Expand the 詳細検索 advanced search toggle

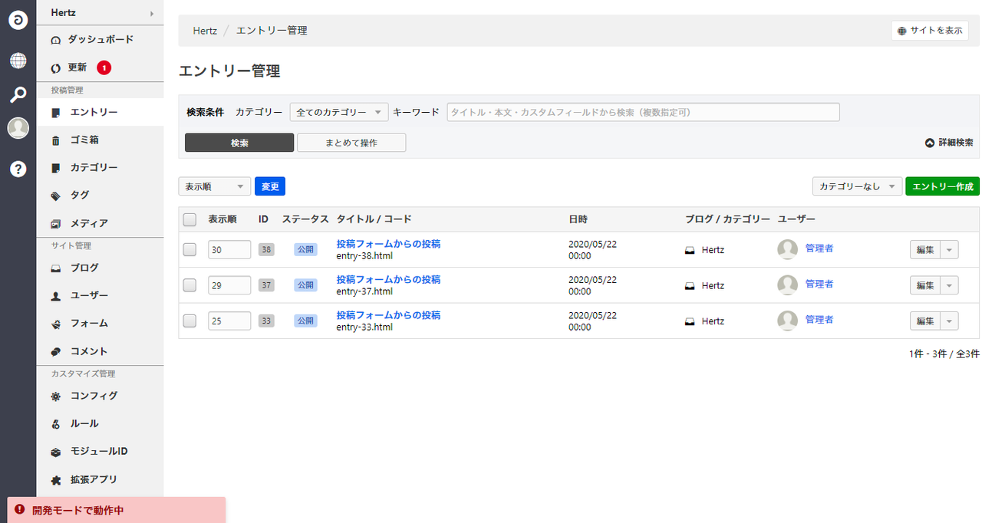coord(949,143)
